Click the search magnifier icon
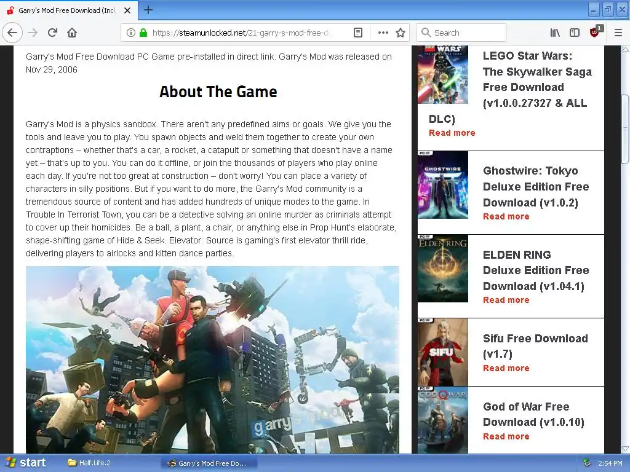This screenshot has width=630, height=472. (426, 33)
